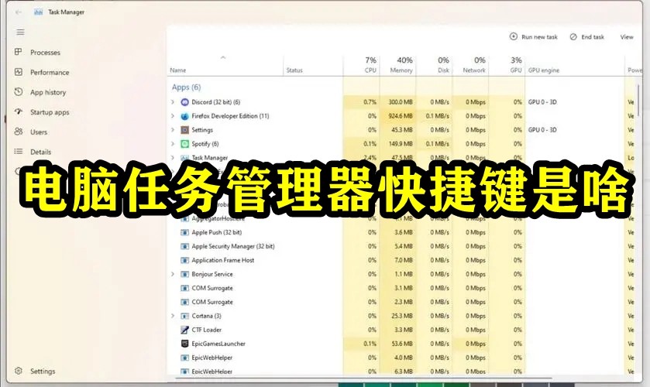Viewport: 650px width, 387px height.
Task: Select the Details sidebar icon
Action: [19, 151]
